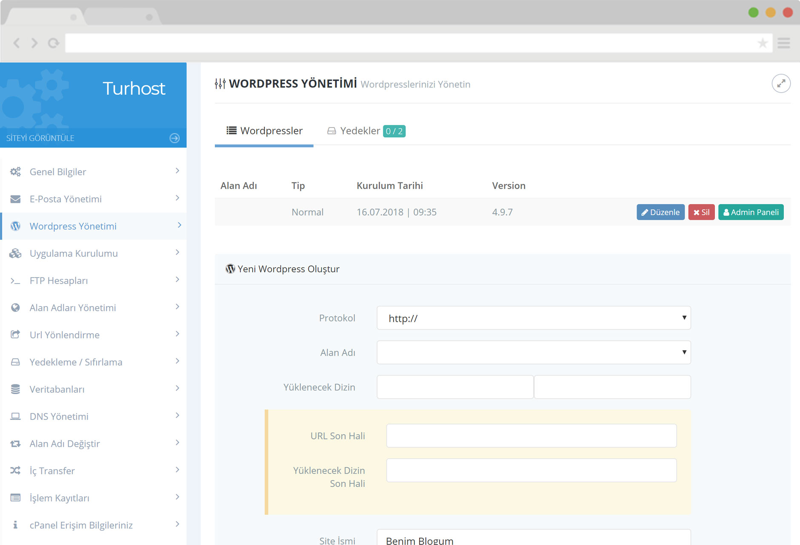Open the Protokol dropdown
The height and width of the screenshot is (545, 800).
click(534, 318)
